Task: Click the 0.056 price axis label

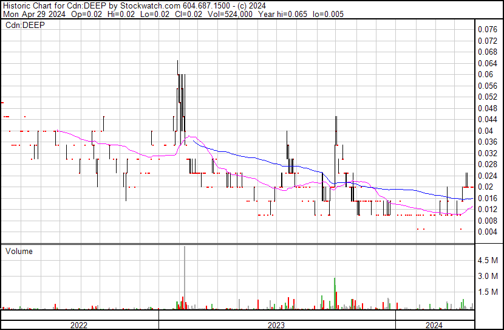Action: (488, 86)
